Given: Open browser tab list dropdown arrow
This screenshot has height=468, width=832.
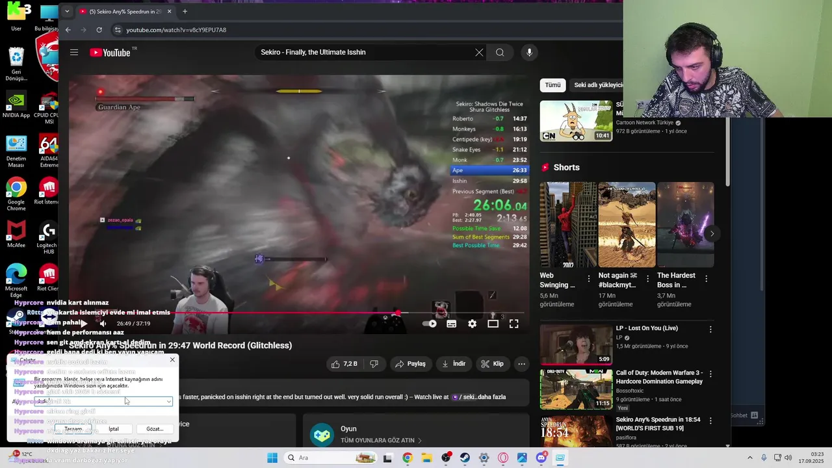Looking at the screenshot, I should point(67,11).
